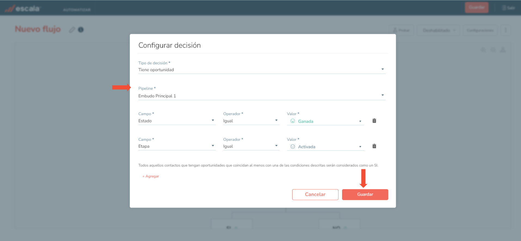Viewport: 521px width, 241px height.
Task: Click the Pipeline field label
Action: pyautogui.click(x=147, y=88)
